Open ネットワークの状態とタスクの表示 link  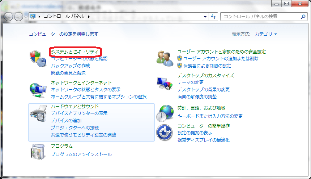tap(86, 89)
